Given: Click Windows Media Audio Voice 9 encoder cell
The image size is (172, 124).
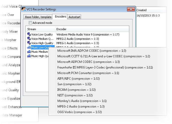Looking at the screenshot, I should click(x=88, y=34).
